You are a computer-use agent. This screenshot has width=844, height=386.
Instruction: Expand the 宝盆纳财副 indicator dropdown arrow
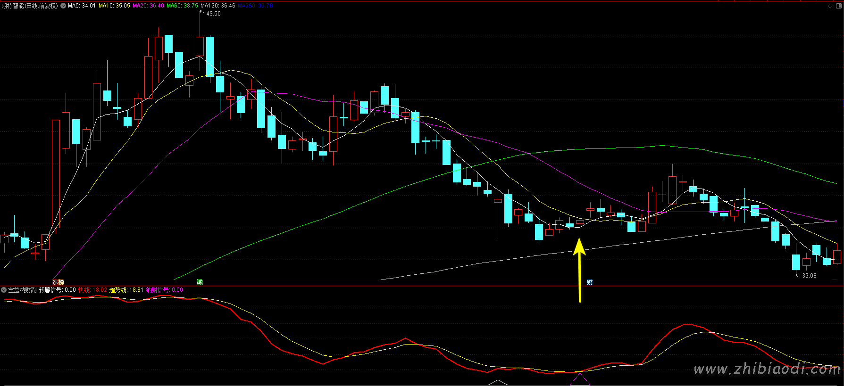pos(4,290)
